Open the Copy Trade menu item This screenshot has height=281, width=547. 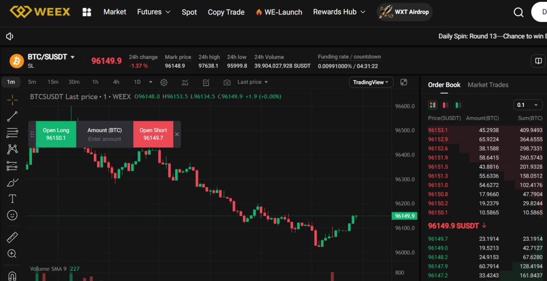(226, 12)
